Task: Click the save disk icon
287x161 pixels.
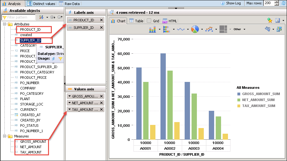Action: coord(278,20)
